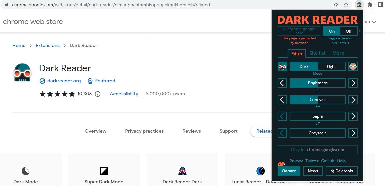The image size is (385, 186).
Task: Open the Dark Reader Dark extension icon
Action: (x=182, y=171)
